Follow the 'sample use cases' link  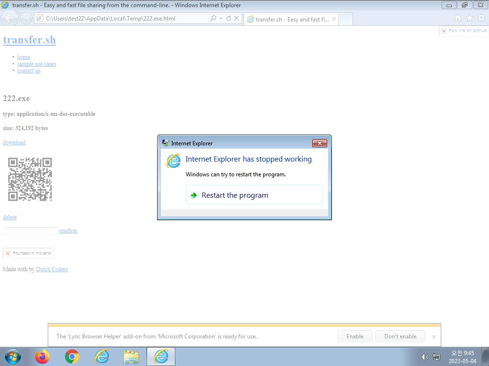coord(36,64)
